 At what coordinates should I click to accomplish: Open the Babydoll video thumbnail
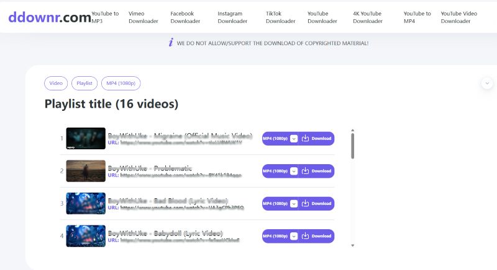pos(86,236)
